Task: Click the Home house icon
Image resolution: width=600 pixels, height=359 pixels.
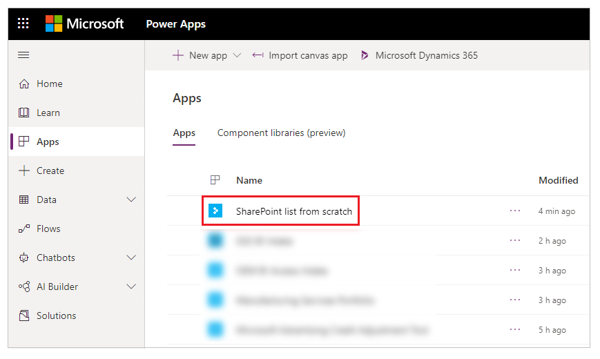Action: click(x=24, y=84)
